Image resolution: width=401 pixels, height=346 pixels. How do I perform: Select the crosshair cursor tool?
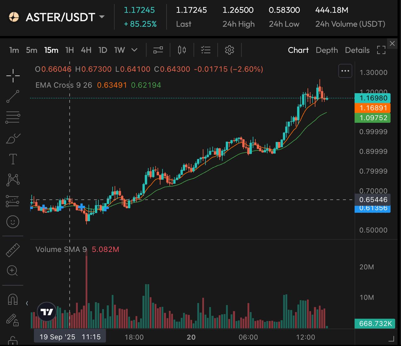(13, 76)
